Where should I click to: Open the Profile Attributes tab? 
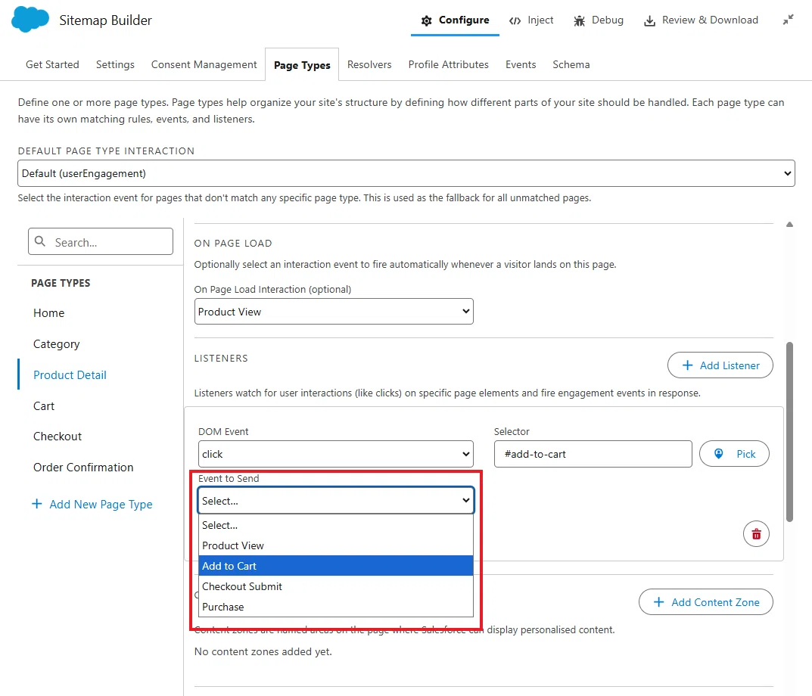pyautogui.click(x=449, y=65)
